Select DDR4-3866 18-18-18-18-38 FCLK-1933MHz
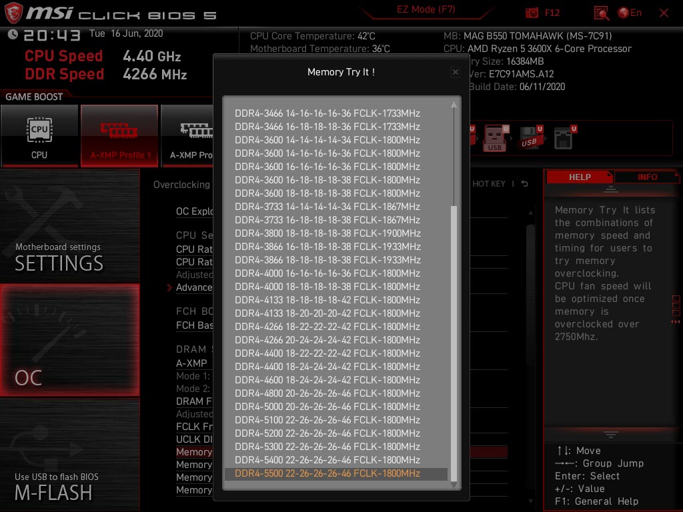683x512 pixels. 327,260
